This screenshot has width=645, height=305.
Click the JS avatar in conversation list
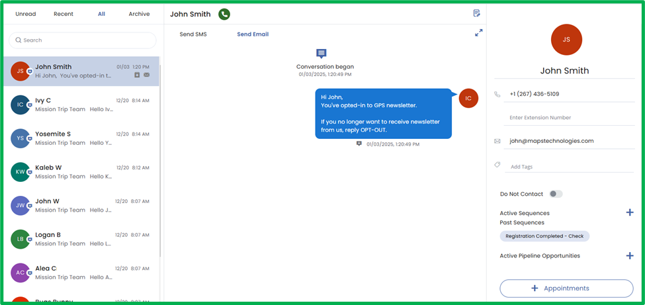coord(20,71)
